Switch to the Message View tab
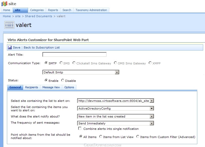The image size is (205, 147). 51,87
